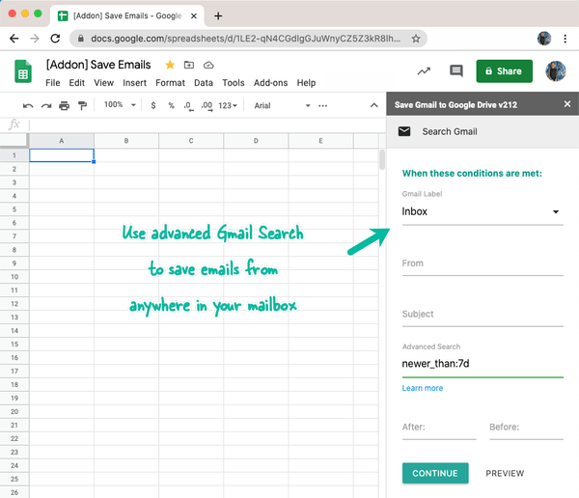Open the 100% zoom dropdown

[120, 105]
